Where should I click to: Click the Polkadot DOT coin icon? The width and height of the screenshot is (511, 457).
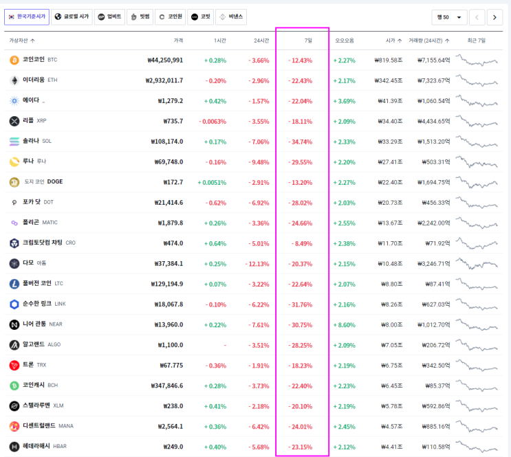[14, 203]
